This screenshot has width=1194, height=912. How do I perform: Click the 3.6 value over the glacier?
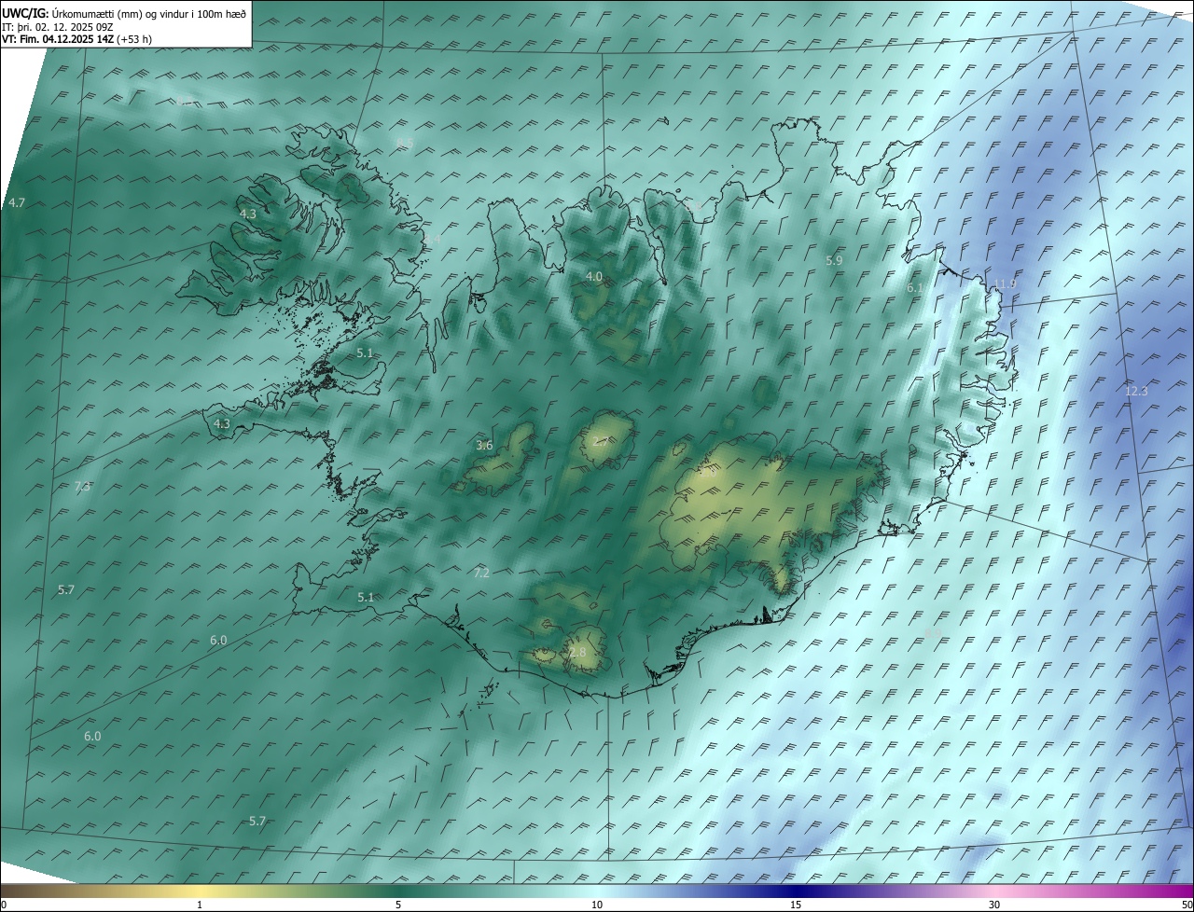[x=484, y=445]
